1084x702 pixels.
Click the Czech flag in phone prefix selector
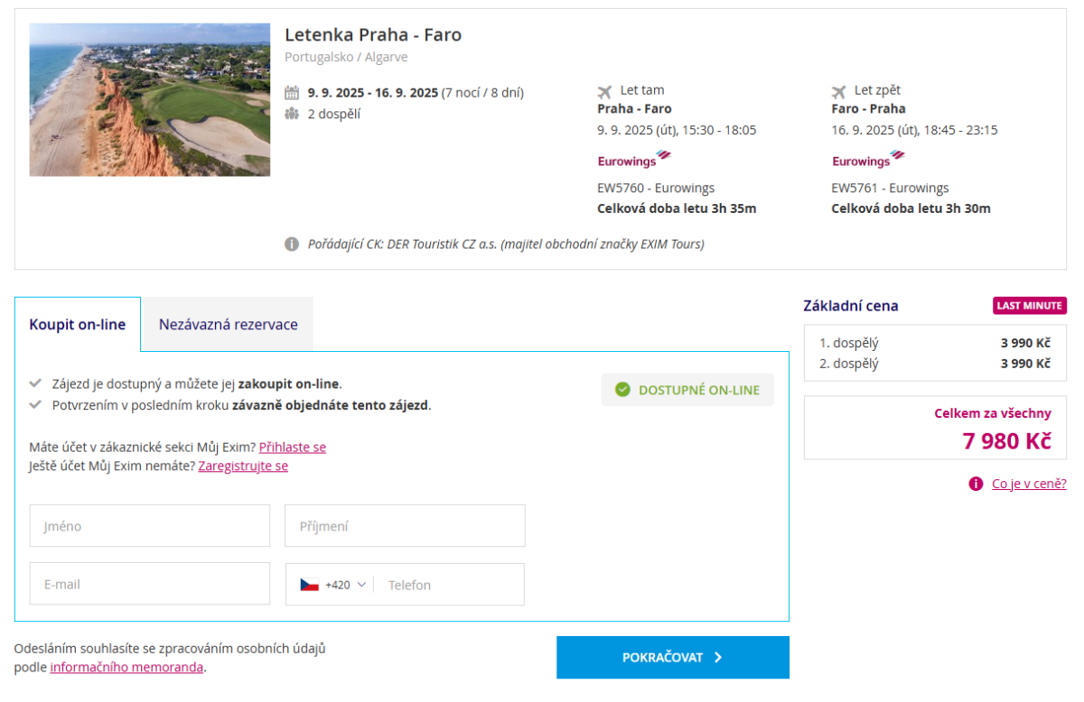point(310,585)
